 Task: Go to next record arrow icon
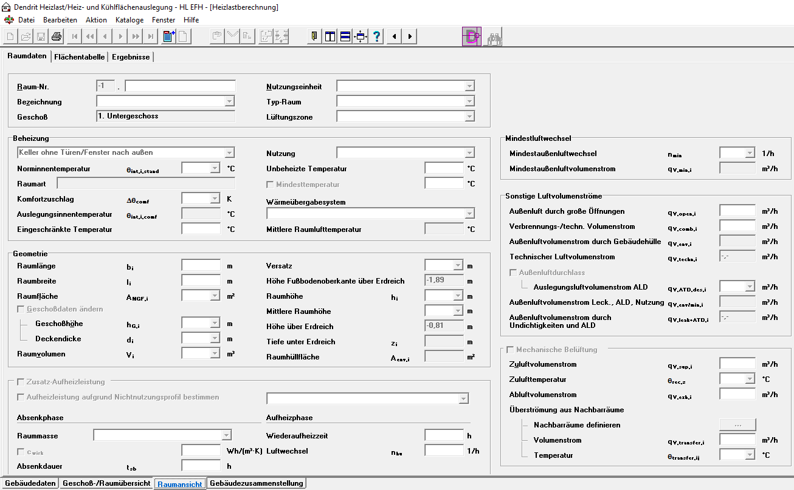coord(120,36)
